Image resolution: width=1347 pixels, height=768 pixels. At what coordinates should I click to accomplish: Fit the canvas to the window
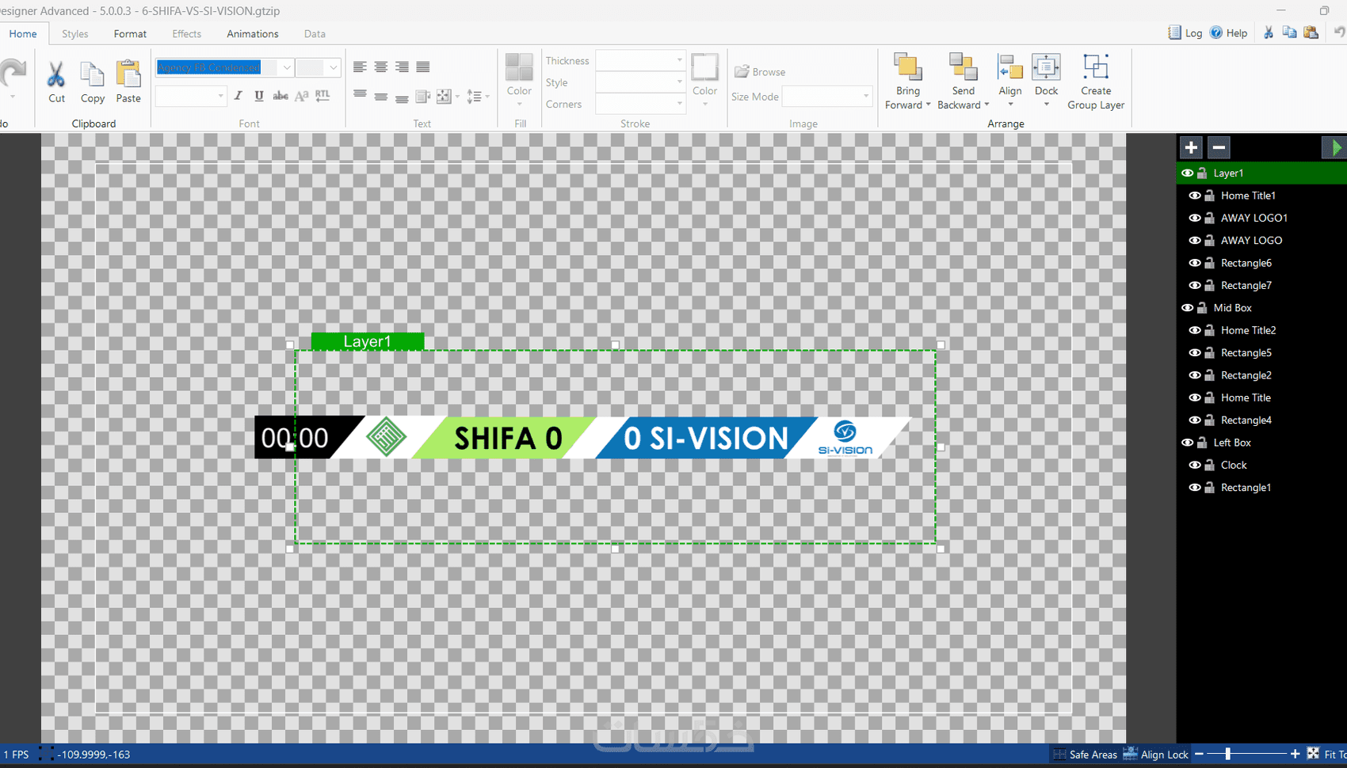coord(1326,755)
